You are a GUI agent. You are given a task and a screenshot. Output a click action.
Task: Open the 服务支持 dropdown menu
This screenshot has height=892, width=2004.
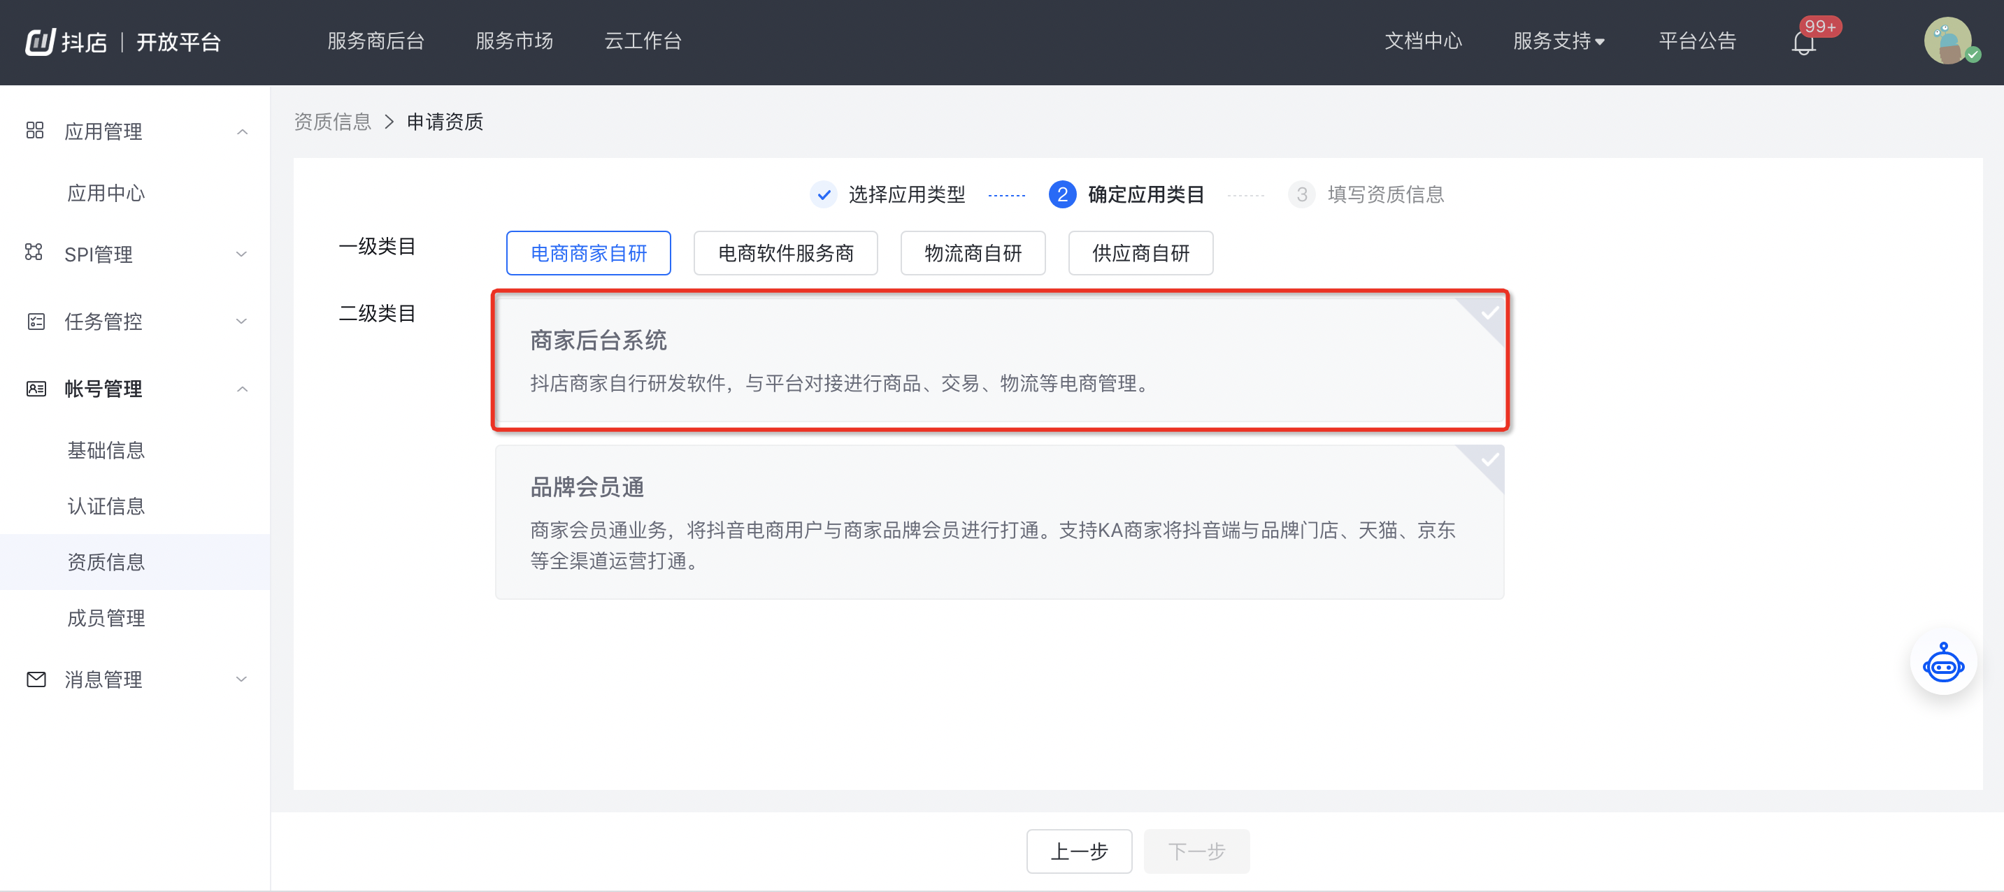point(1559,41)
